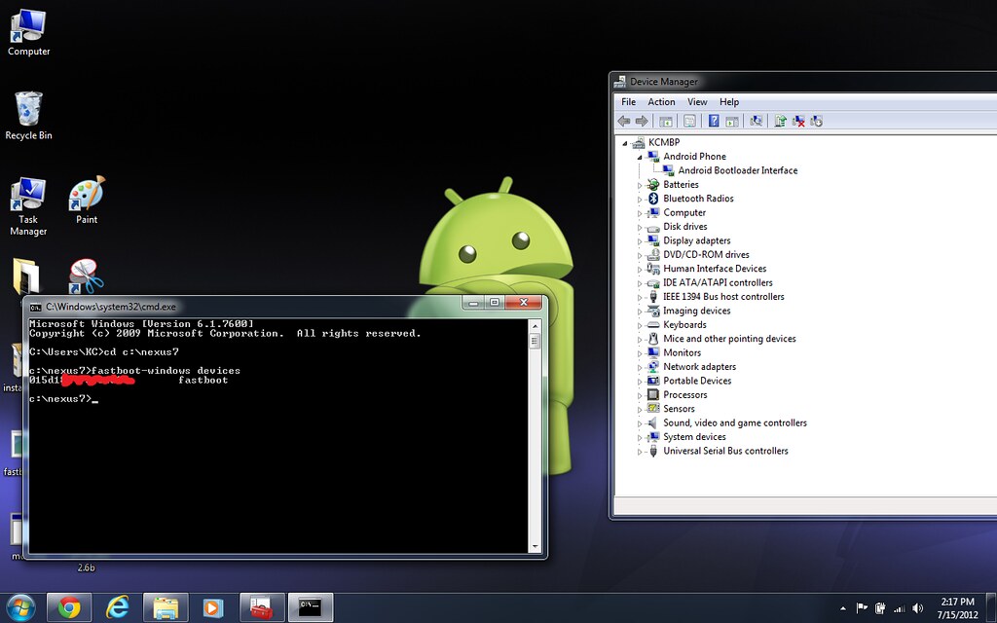Click the cmd window scrollbar up arrow
The image size is (997, 623).
[535, 325]
